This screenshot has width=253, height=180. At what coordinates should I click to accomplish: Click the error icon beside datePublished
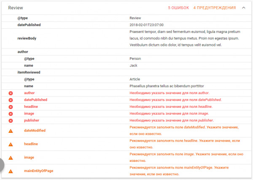[11, 100]
